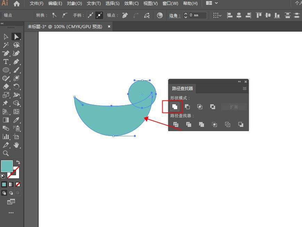This screenshot has height=227, width=302.
Task: Toggle show handles for multiple selected anchors
Action: tap(90, 15)
